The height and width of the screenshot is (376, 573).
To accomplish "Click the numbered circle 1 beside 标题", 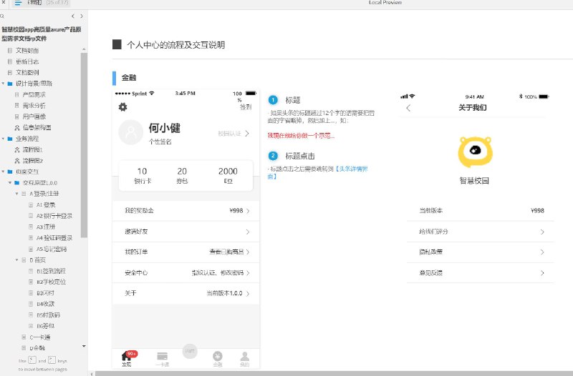I will pos(273,100).
